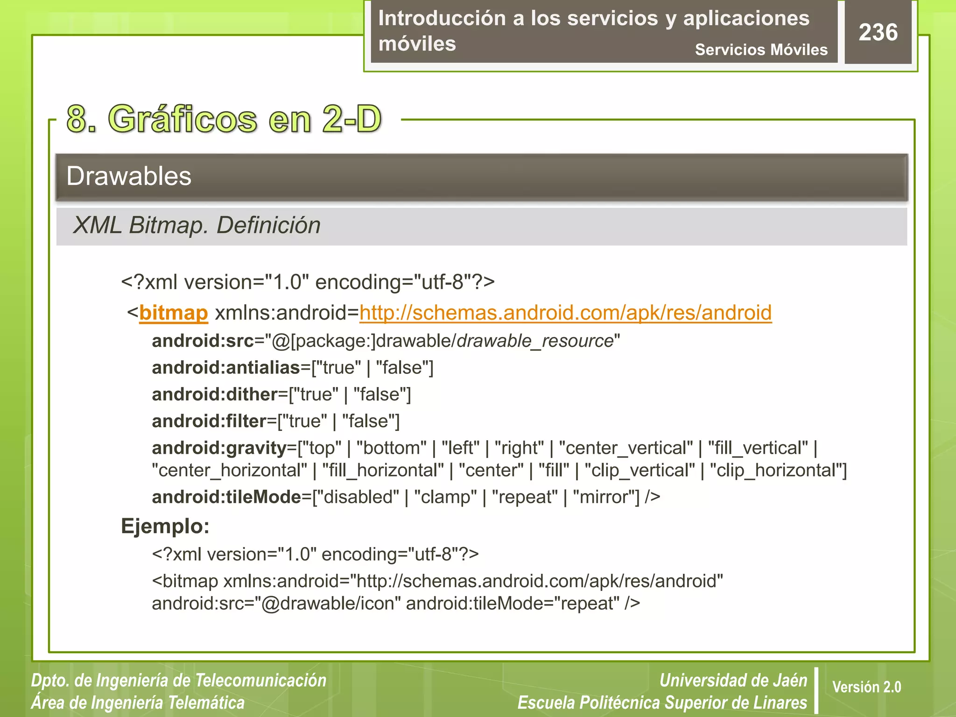Click the 'Servicios Móviles' header text
Screen dimensions: 956x717
click(761, 49)
